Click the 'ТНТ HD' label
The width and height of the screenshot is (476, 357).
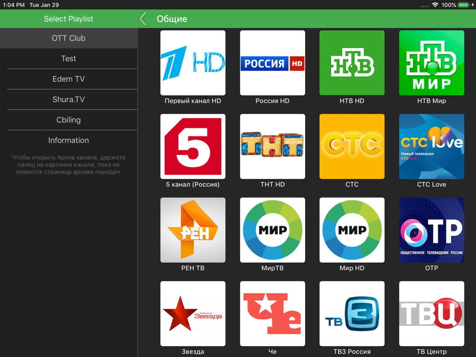coord(272,185)
